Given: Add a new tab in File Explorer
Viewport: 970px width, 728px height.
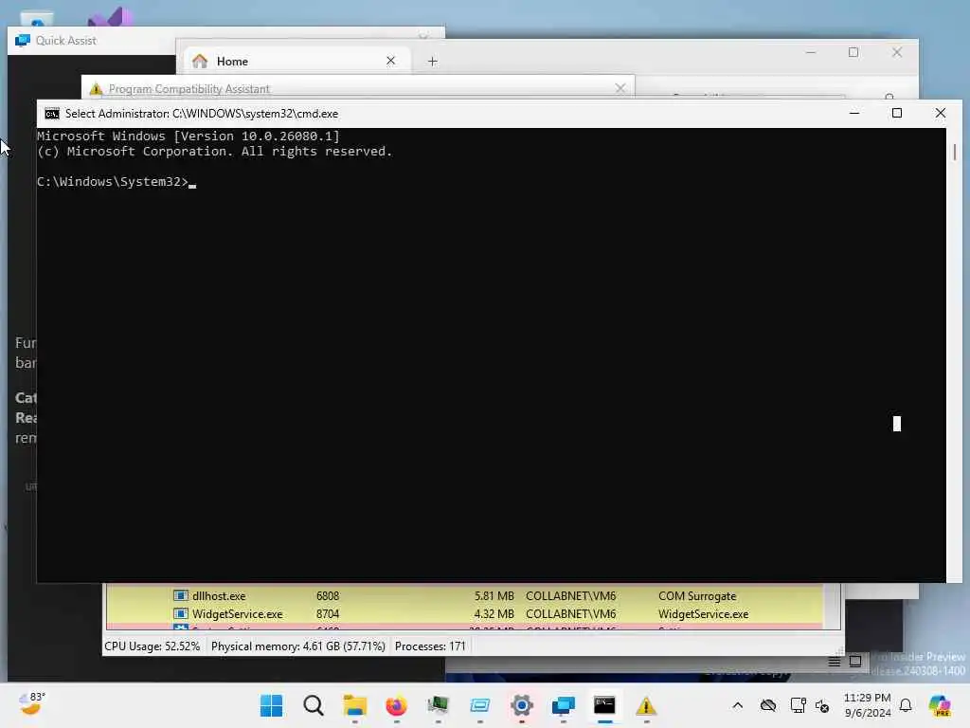Looking at the screenshot, I should coord(432,62).
